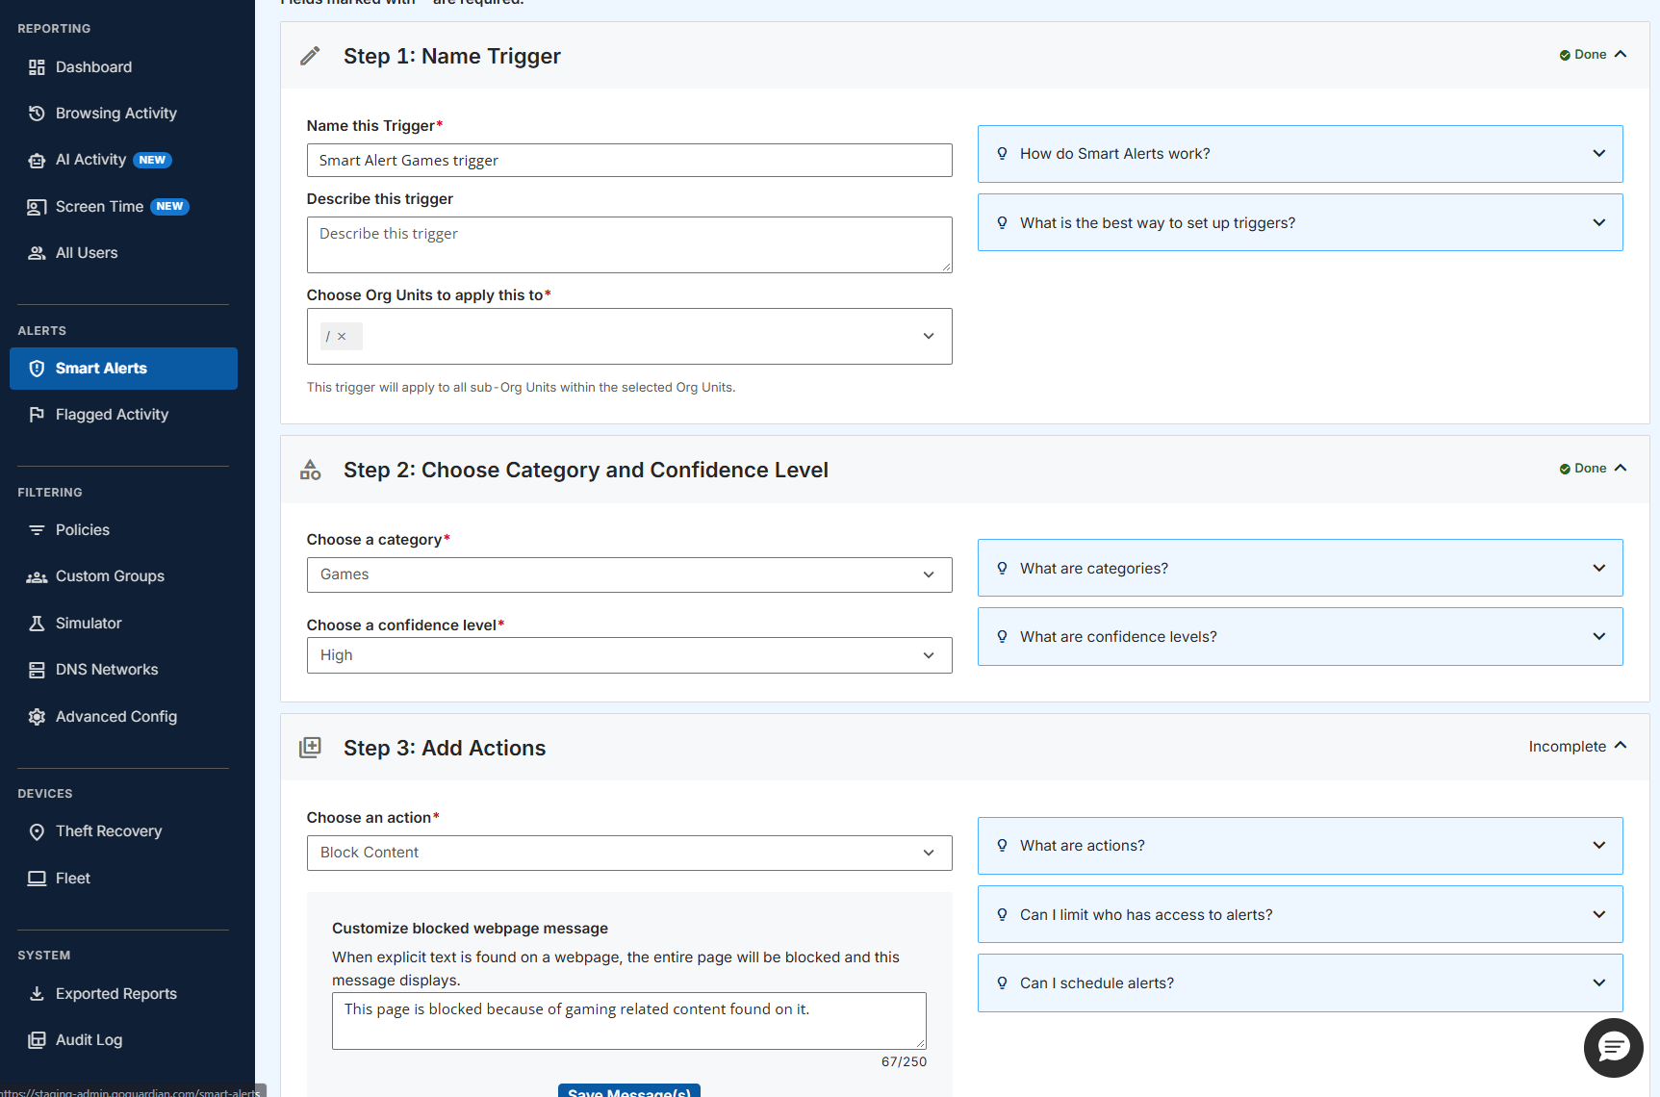Click the Save Message(s) button

point(629,1091)
